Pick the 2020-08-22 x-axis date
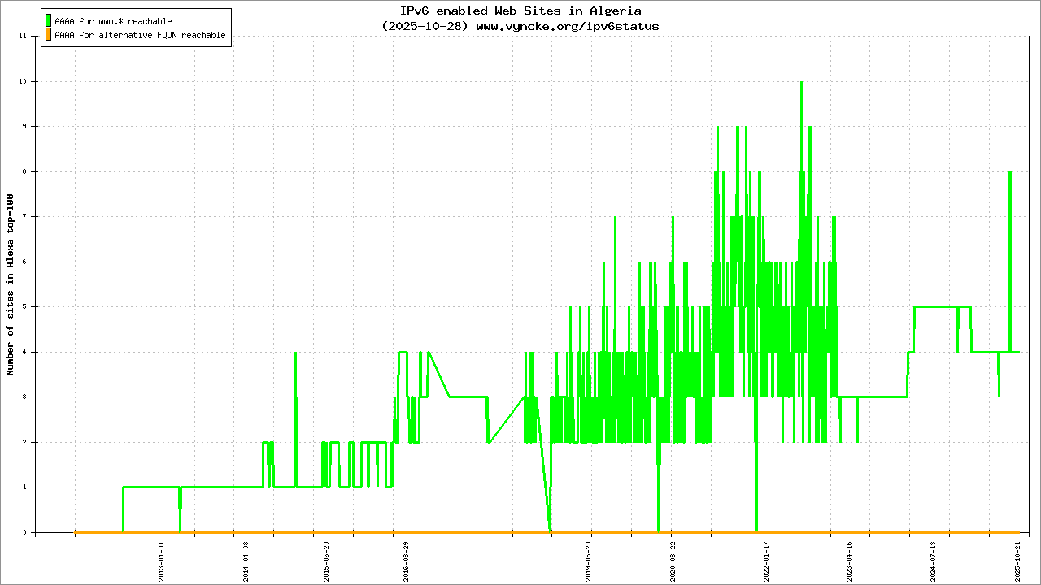Viewport: 1041px width, 585px height. [x=673, y=558]
